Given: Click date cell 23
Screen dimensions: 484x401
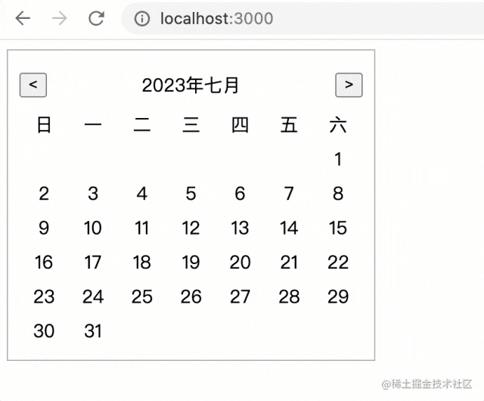Looking at the screenshot, I should tap(44, 297).
